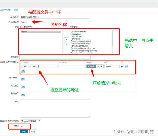Choose IP地址 connect-to option
Image resolution: width=158 pixels, height=136 pixels.
91,66
